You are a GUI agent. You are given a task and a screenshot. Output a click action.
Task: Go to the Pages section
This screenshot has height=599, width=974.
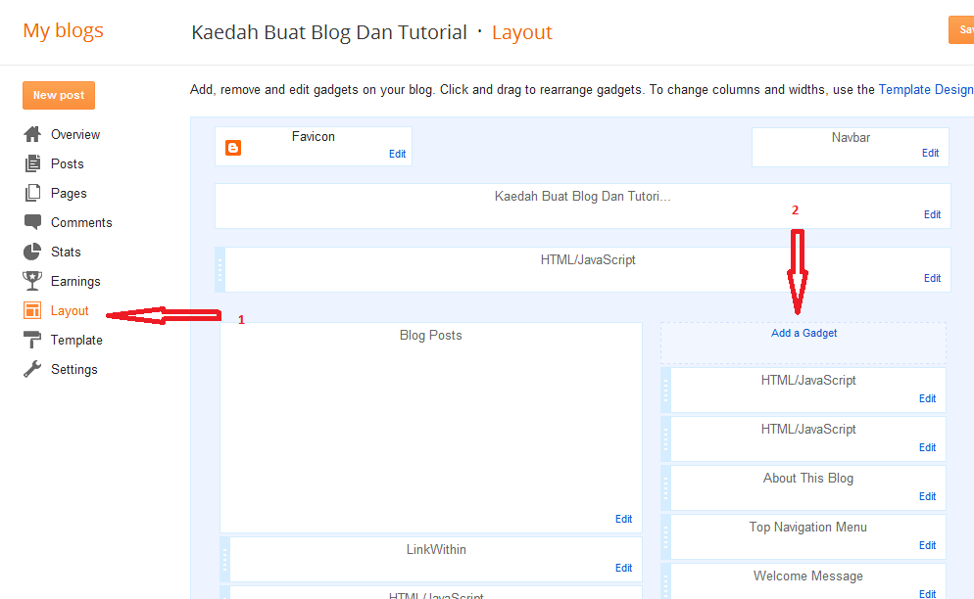[x=69, y=193]
